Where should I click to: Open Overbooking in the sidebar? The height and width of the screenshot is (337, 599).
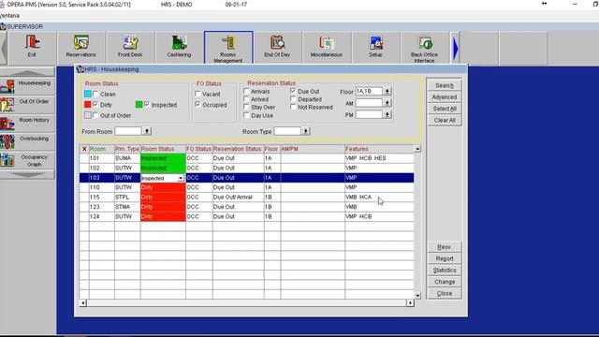(x=27, y=141)
